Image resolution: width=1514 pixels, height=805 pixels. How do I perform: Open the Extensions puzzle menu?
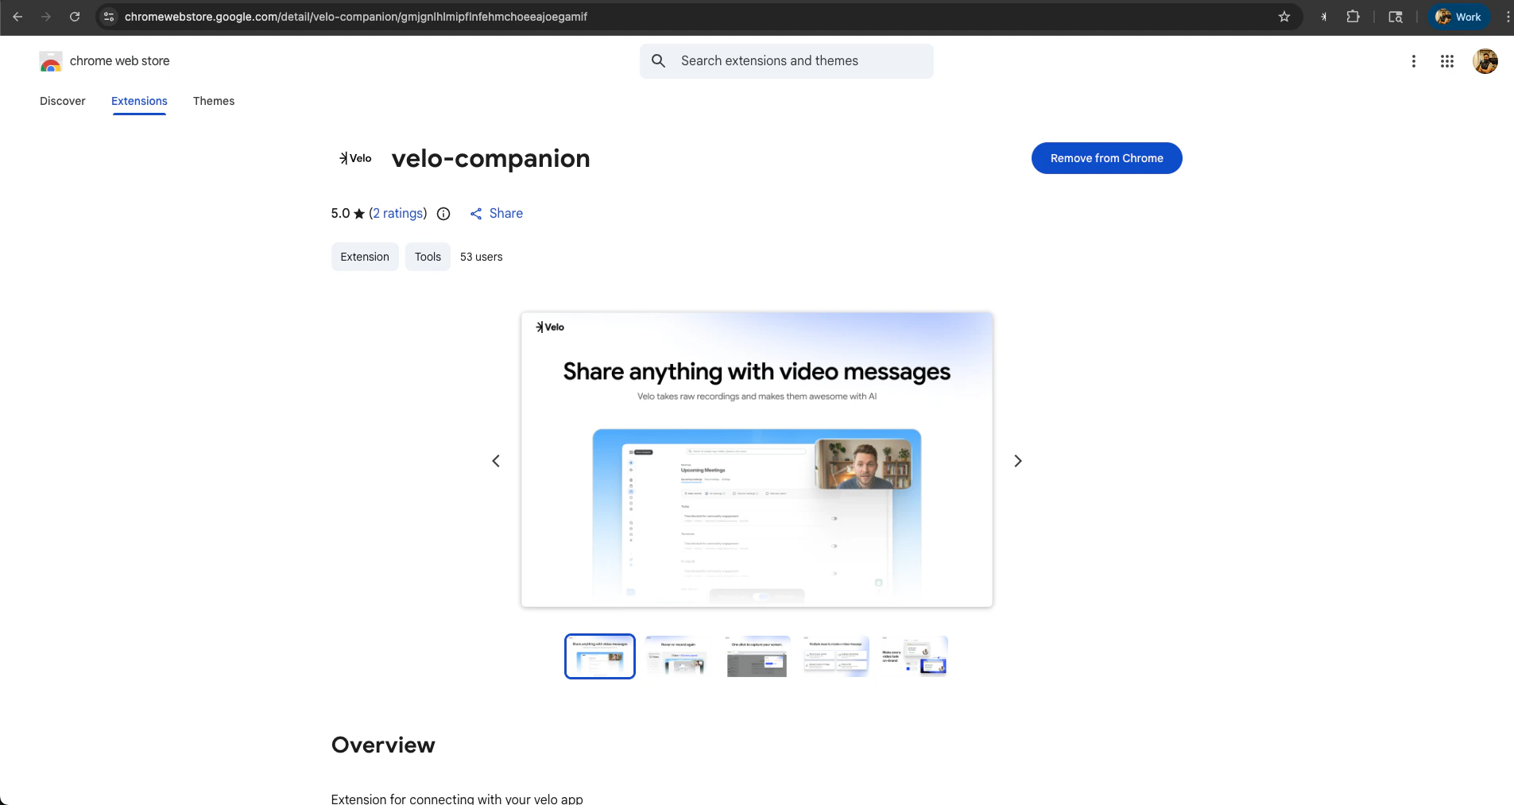pyautogui.click(x=1353, y=17)
